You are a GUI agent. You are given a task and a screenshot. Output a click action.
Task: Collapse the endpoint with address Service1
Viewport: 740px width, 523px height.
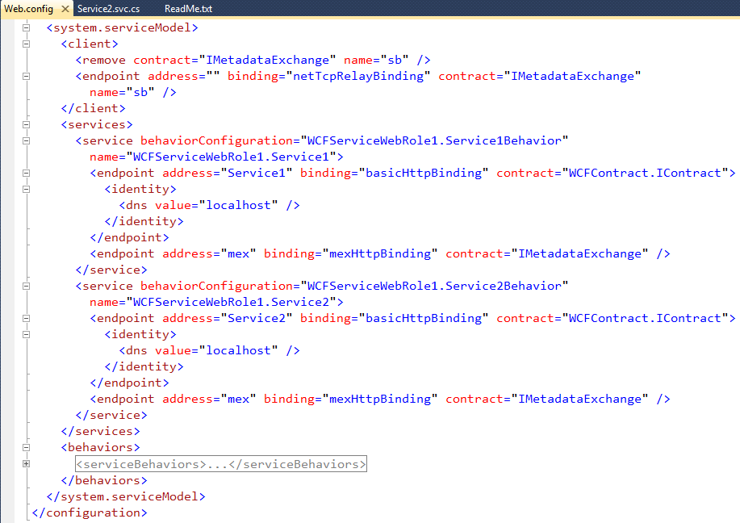(27, 173)
